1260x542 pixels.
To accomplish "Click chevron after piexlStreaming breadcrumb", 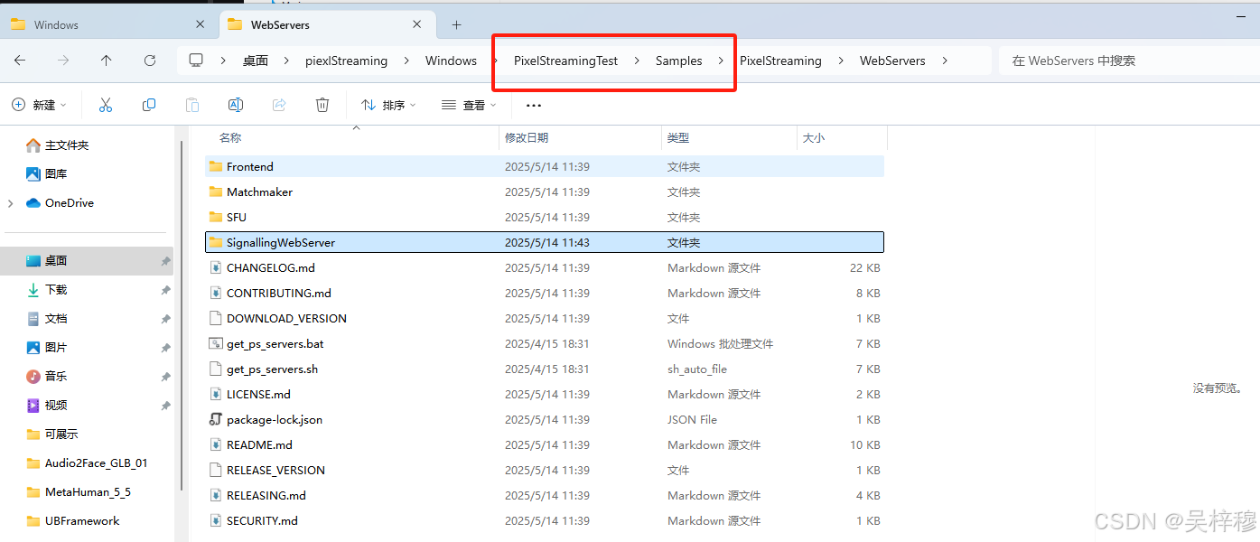I will click(x=406, y=61).
